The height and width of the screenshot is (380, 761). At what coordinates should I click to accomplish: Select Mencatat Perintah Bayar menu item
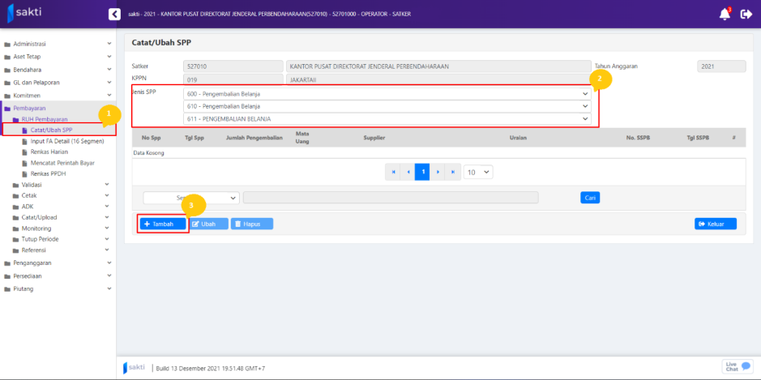62,163
